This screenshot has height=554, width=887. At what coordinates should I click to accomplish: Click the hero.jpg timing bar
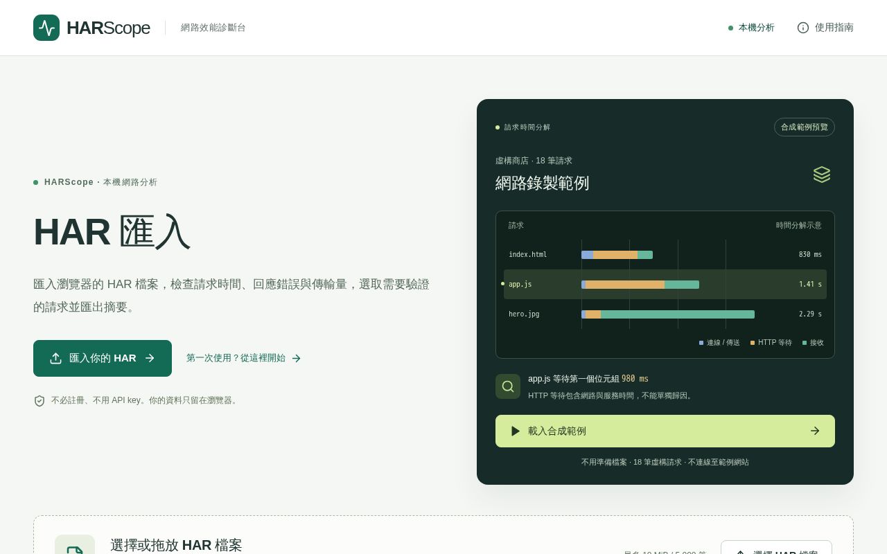pyautogui.click(x=668, y=314)
